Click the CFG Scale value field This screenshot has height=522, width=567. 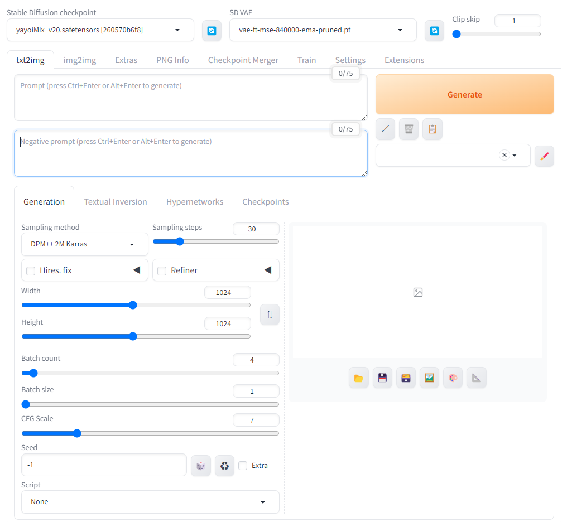tap(256, 420)
